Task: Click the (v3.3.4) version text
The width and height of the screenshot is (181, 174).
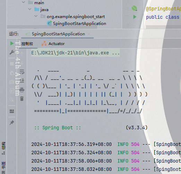Action: [x=137, y=128]
